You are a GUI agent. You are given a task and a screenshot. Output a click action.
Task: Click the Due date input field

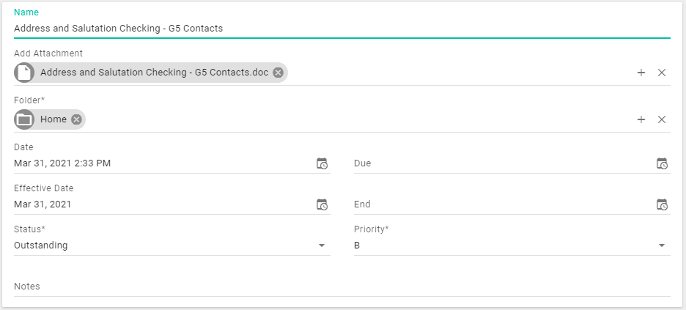[x=498, y=163]
